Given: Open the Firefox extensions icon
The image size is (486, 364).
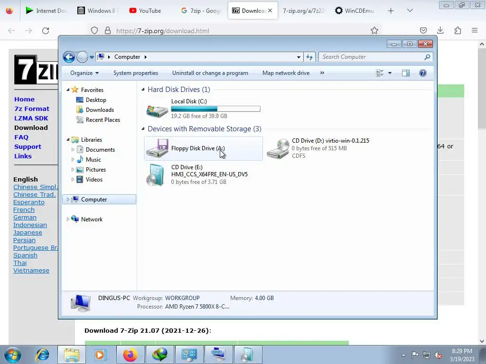Looking at the screenshot, I should coord(458,30).
